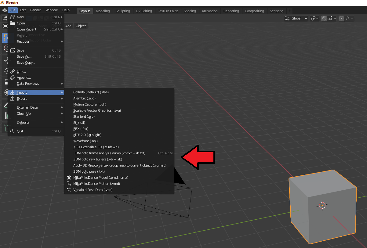Choose Save As... from File menu
Screen dimensions: 367x248
coord(36,56)
